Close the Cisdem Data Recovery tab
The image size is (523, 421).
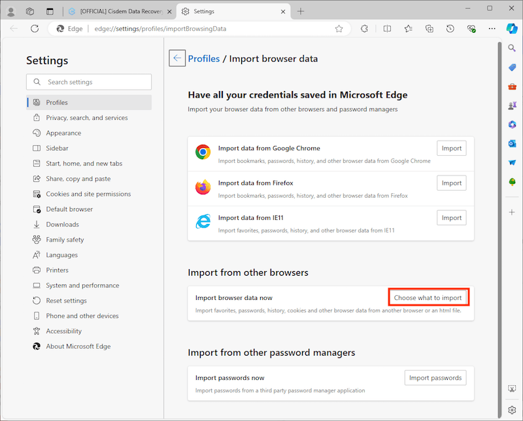[x=169, y=12]
